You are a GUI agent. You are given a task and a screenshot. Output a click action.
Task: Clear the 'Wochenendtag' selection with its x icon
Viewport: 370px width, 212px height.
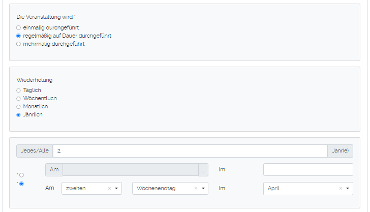click(x=196, y=189)
